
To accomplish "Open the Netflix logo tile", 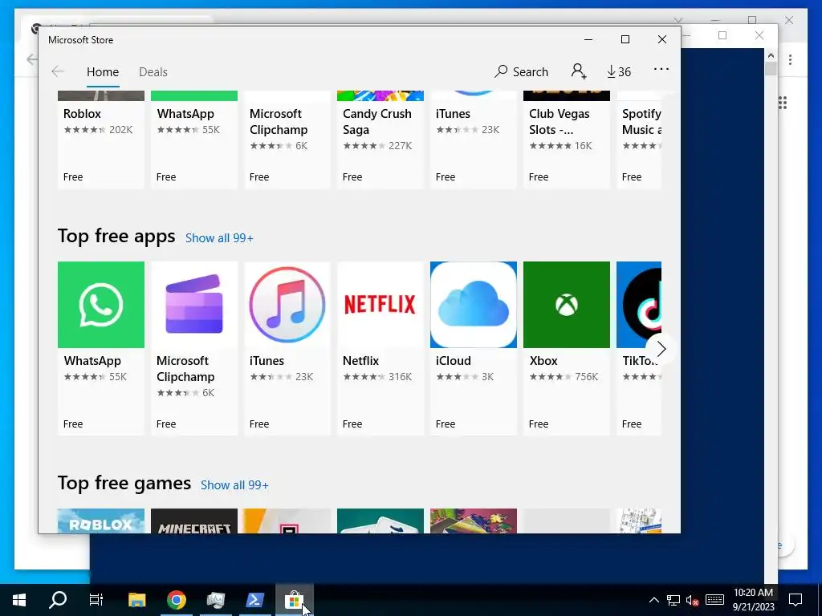I will tap(380, 304).
